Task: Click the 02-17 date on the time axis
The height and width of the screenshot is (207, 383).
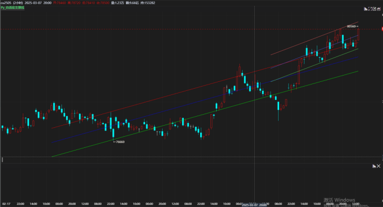Action: (6, 204)
